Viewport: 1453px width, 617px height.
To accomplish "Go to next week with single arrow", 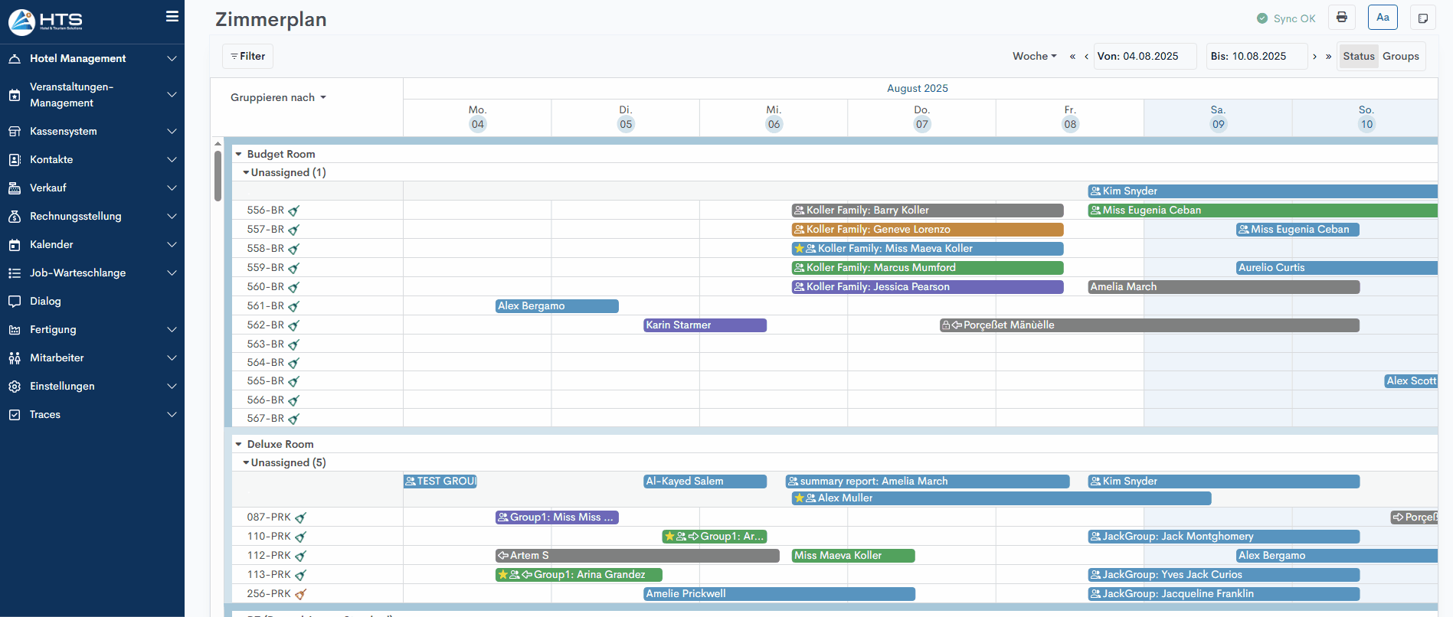I will pyautogui.click(x=1314, y=56).
